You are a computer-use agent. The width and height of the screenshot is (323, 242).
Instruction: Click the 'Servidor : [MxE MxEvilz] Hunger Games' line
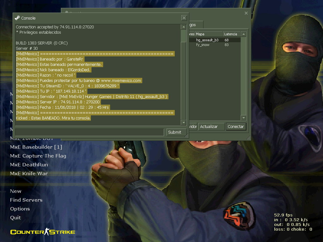click(92, 96)
